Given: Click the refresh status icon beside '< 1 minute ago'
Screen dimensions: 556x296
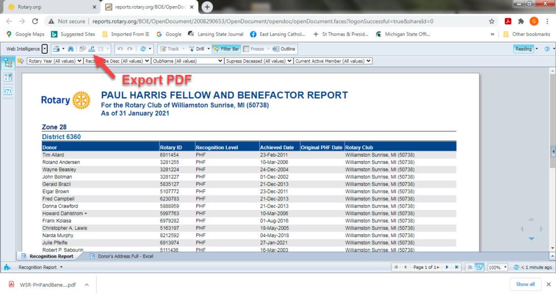Looking at the screenshot, I should (517, 267).
